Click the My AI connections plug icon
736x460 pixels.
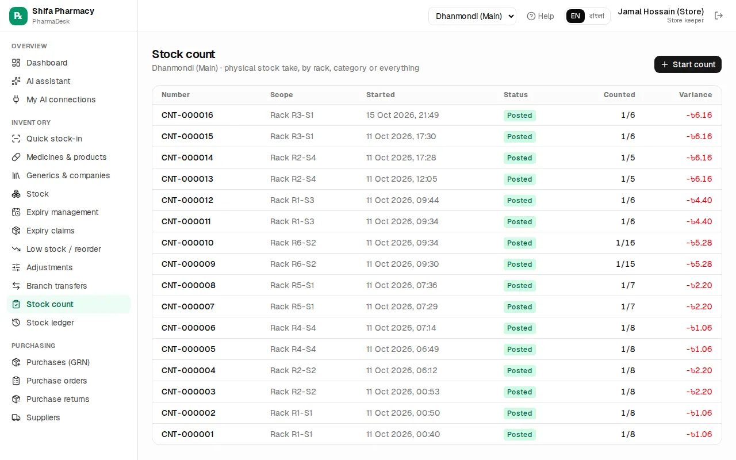(16, 99)
